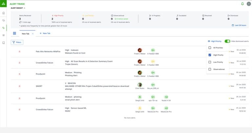This screenshot has height=133, width=252.
Task: Open Palo Alto Networks WildFire alert
Action: [x=130, y=52]
